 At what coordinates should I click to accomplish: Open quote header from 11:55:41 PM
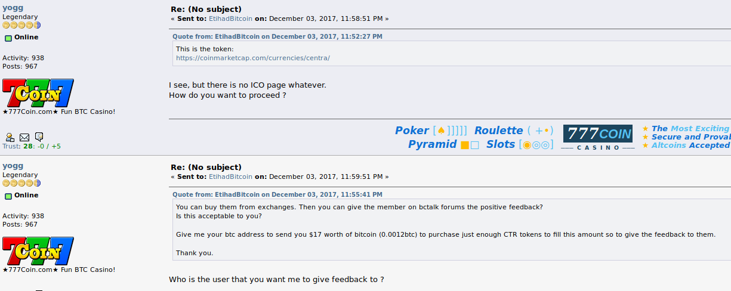pos(277,194)
